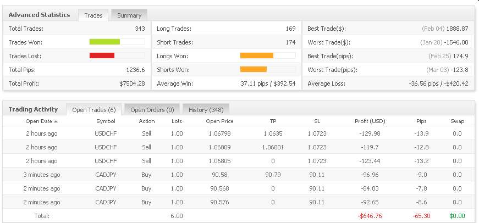Sort trades by the Lots column
The width and height of the screenshot is (479, 223).
pyautogui.click(x=177, y=121)
